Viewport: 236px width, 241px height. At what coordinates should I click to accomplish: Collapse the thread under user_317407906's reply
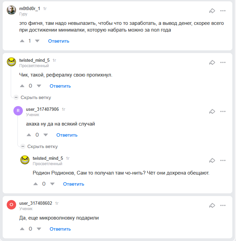coord(40,146)
